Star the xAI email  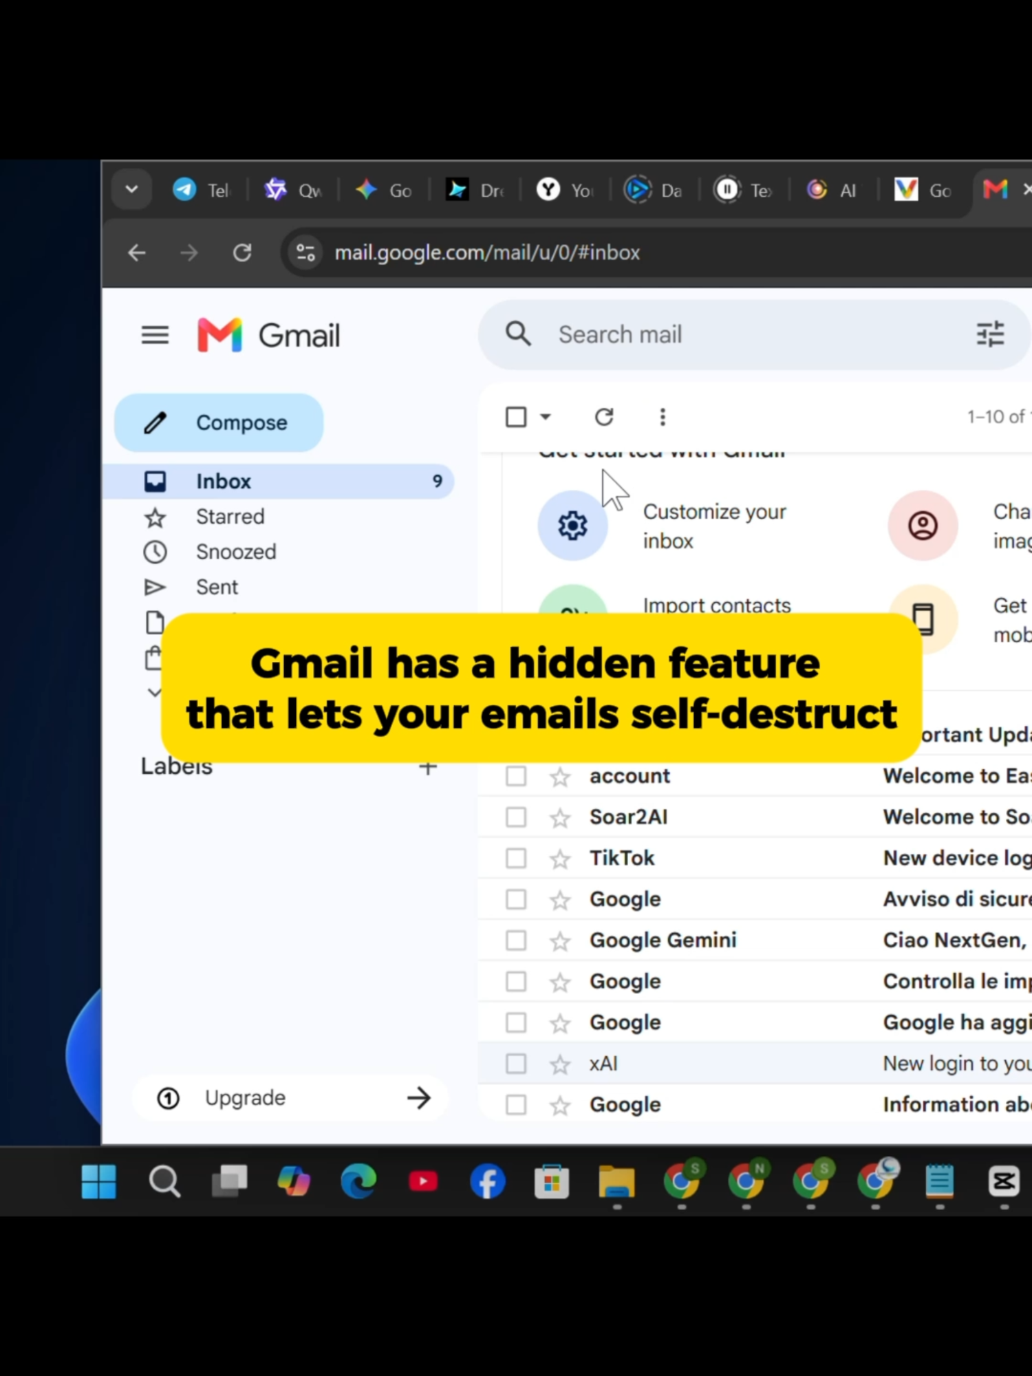click(560, 1064)
